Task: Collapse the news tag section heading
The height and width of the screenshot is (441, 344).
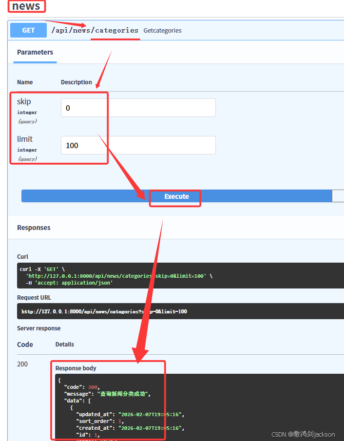Action: (x=26, y=6)
